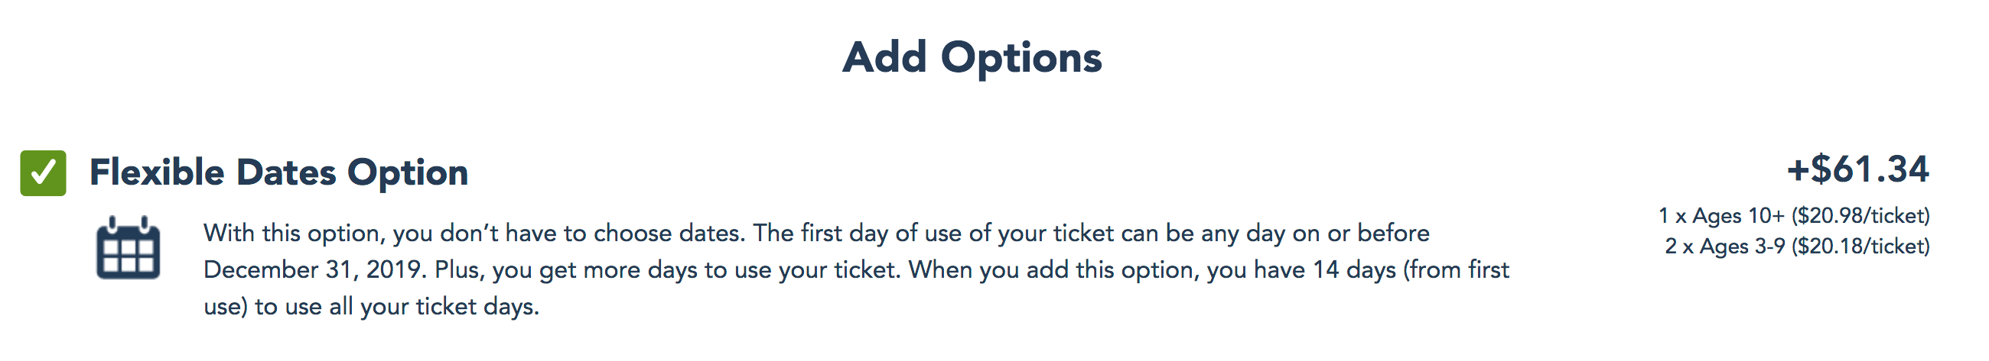Click 'use) to use all your ticket days' line

(x=370, y=307)
